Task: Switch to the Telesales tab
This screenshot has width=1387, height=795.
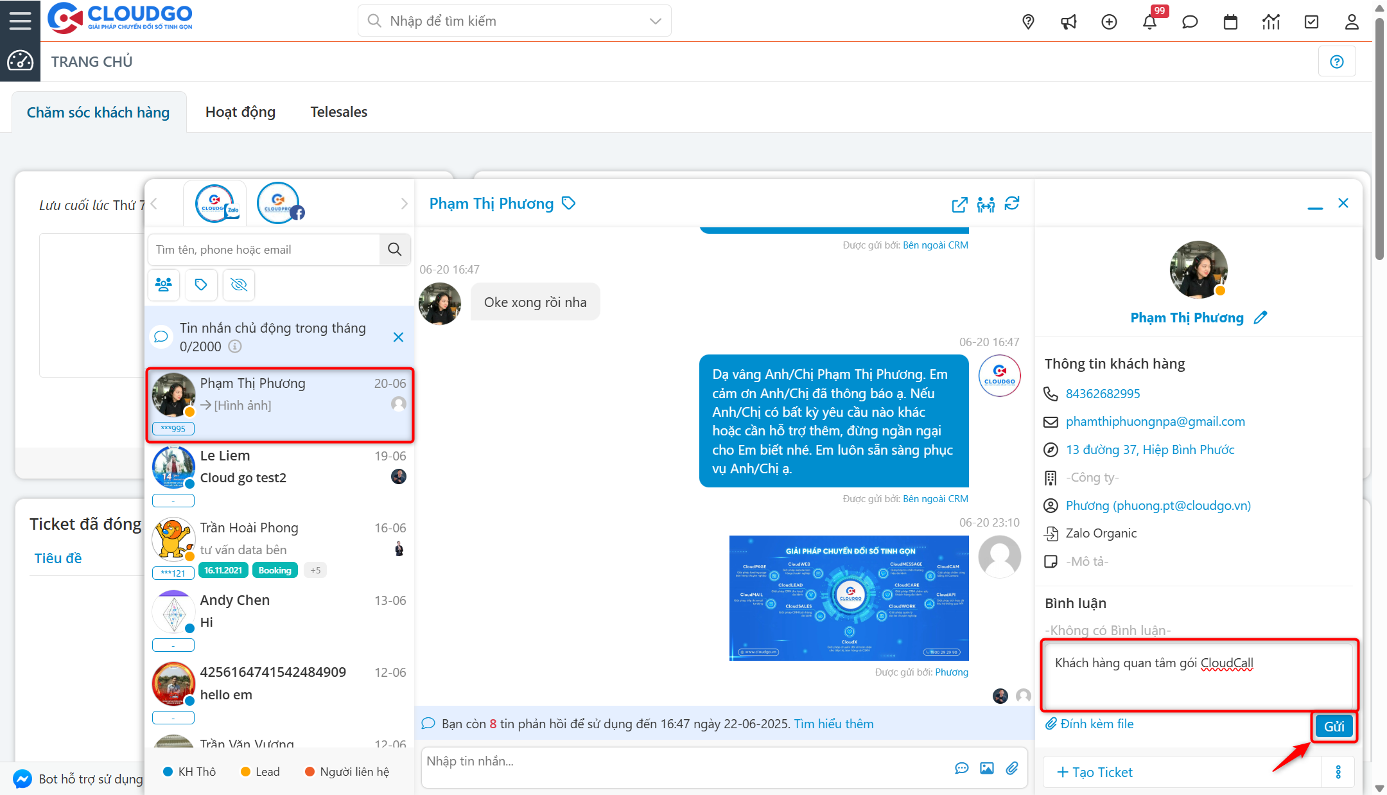Action: point(338,111)
